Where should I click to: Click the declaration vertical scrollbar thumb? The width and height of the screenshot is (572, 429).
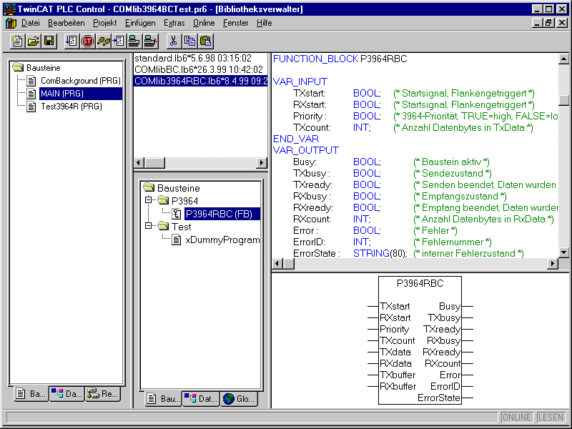(x=563, y=100)
